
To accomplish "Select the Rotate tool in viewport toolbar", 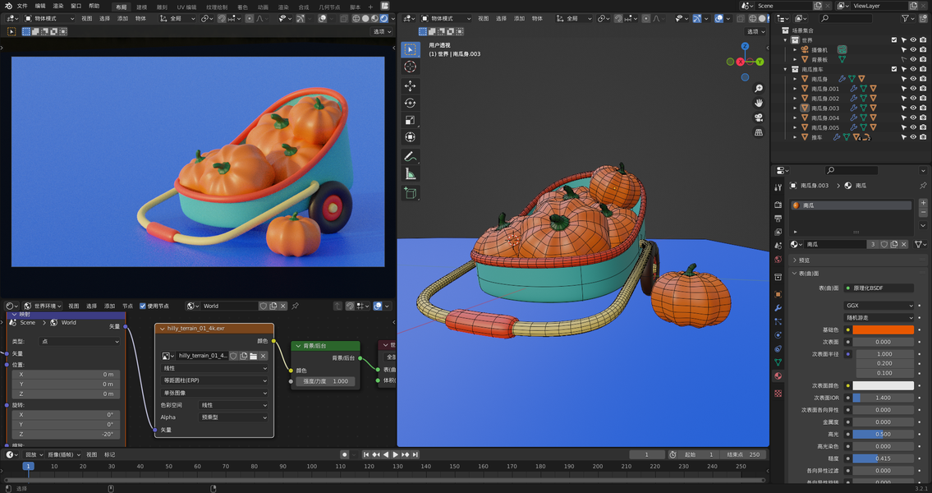I will (x=410, y=103).
